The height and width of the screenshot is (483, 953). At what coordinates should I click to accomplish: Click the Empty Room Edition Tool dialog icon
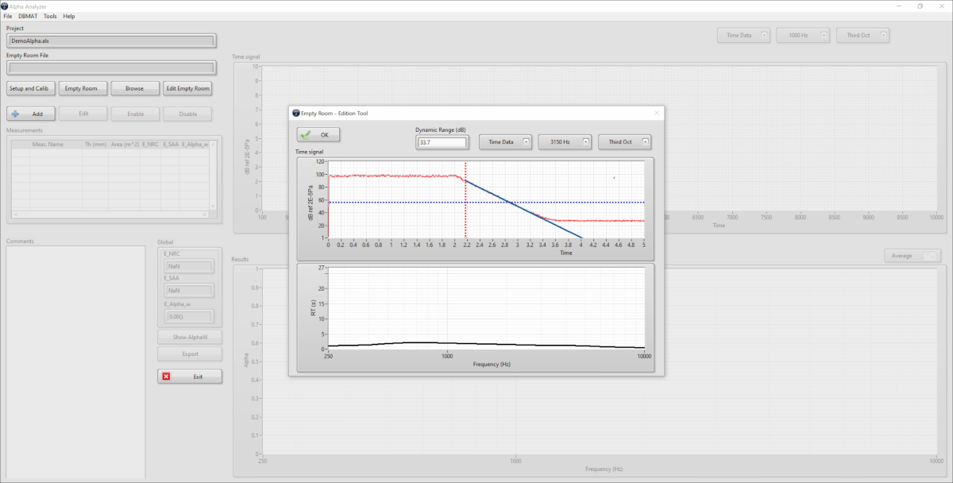point(295,114)
